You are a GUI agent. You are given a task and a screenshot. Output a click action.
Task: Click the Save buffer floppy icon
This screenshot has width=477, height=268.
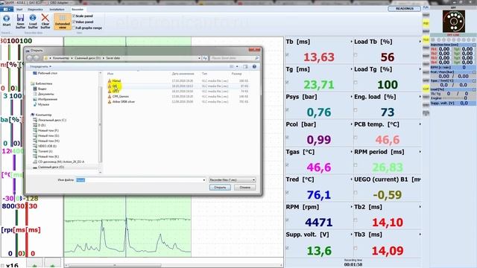click(20, 18)
